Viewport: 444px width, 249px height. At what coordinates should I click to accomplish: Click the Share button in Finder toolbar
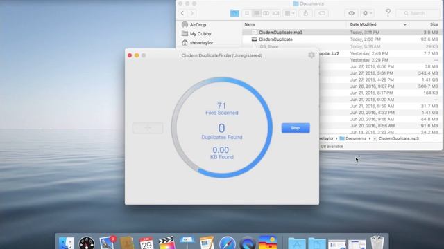[x=305, y=13]
